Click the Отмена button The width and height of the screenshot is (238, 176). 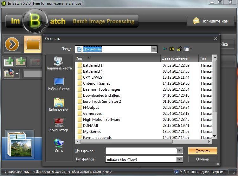(x=203, y=159)
